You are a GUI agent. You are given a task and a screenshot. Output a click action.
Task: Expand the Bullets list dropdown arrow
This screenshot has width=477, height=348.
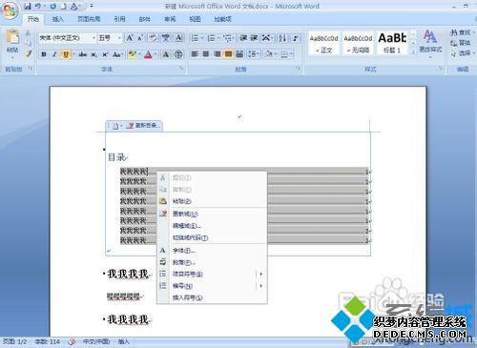pyautogui.click(x=202, y=38)
